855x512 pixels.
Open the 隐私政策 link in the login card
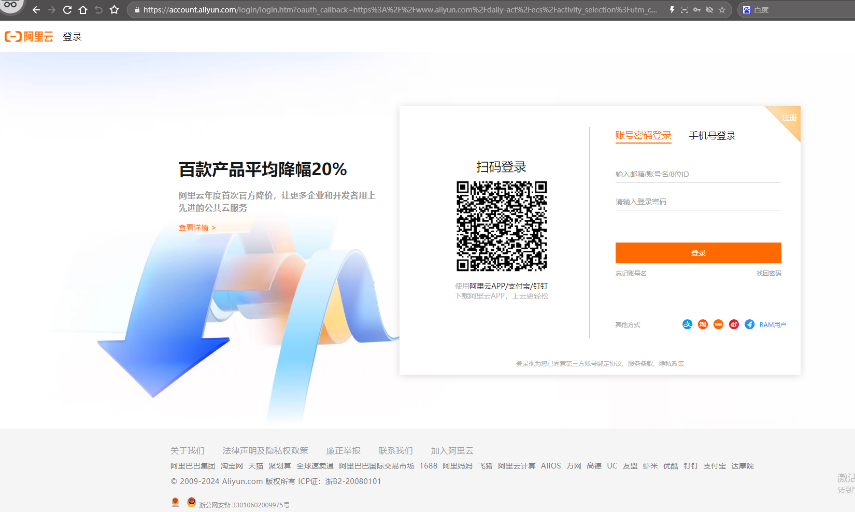point(672,364)
